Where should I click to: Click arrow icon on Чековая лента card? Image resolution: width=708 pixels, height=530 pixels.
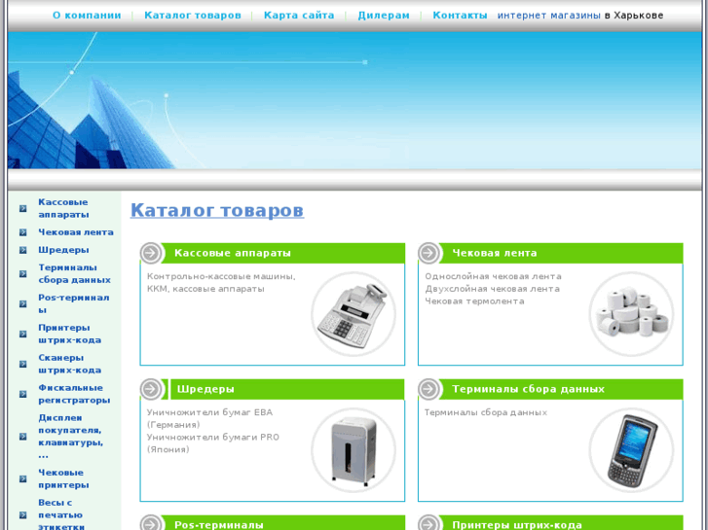tap(429, 253)
